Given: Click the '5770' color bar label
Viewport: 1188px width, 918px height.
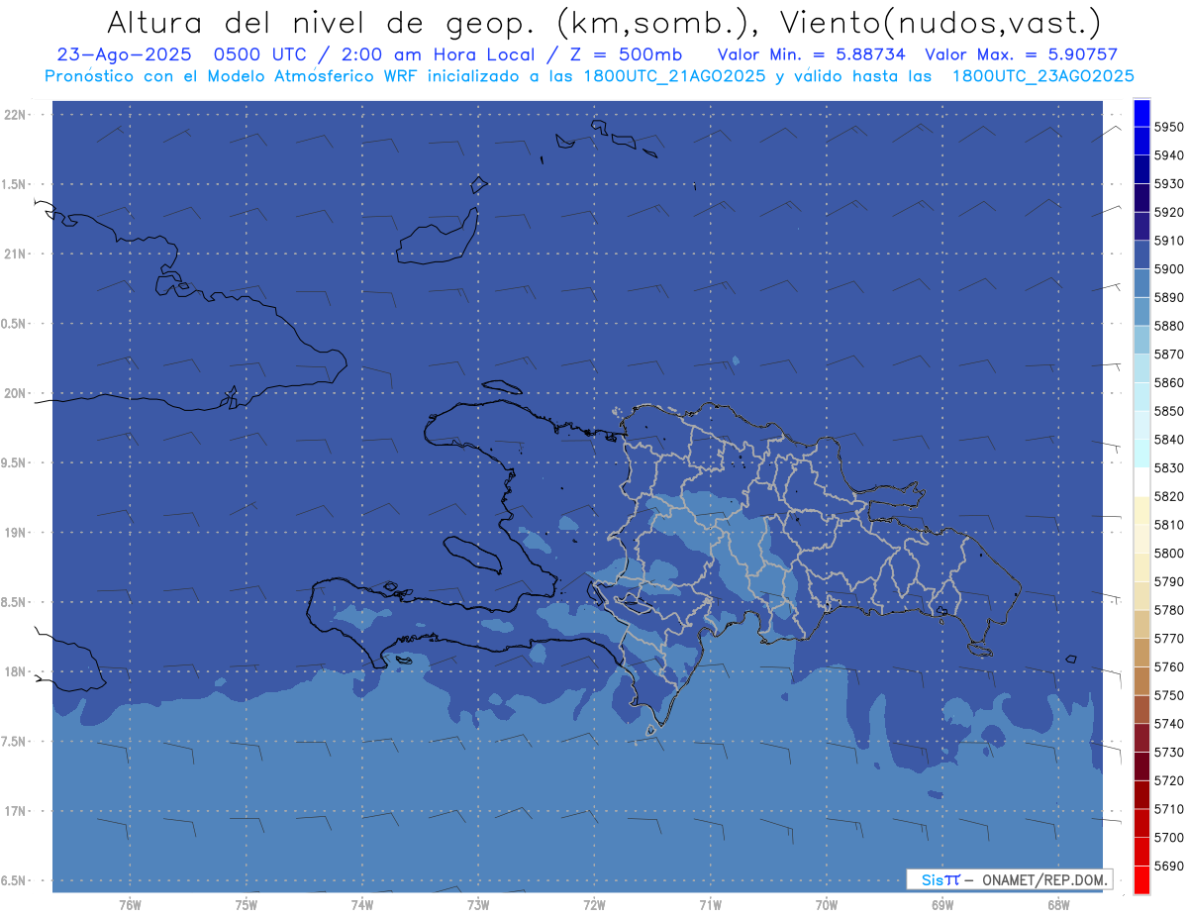Looking at the screenshot, I should tap(1168, 639).
